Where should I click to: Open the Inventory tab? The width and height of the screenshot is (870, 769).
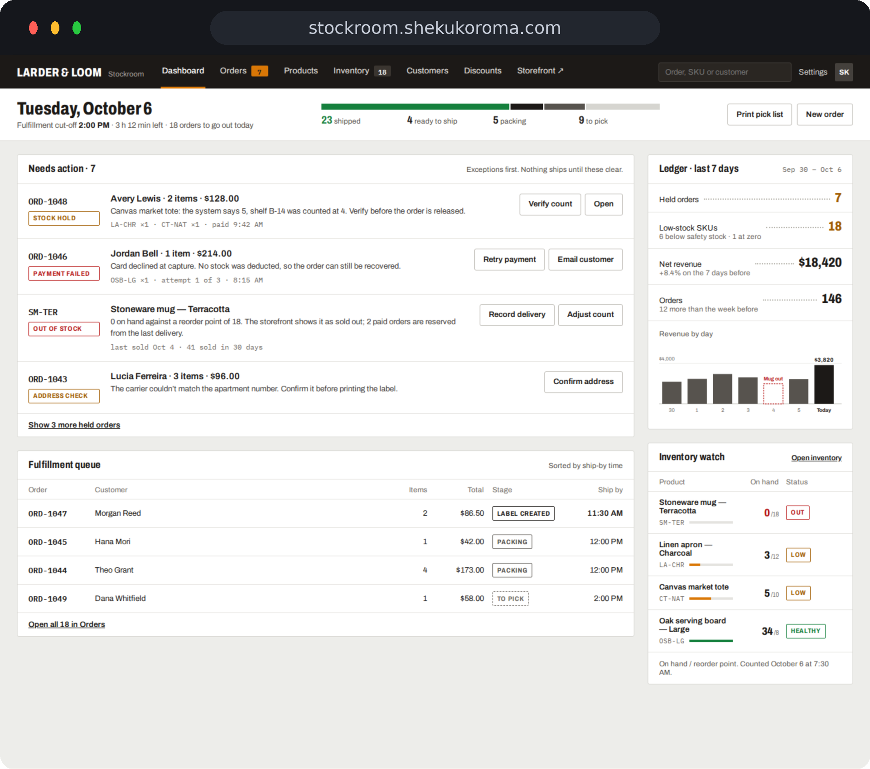pyautogui.click(x=362, y=71)
